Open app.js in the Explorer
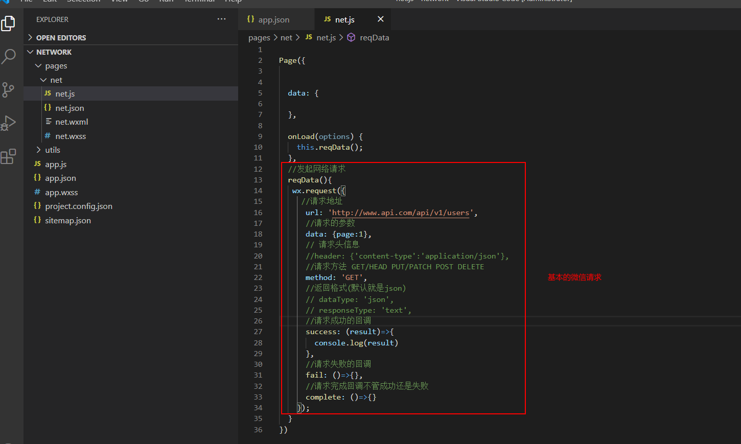741x444 pixels. 131,165
